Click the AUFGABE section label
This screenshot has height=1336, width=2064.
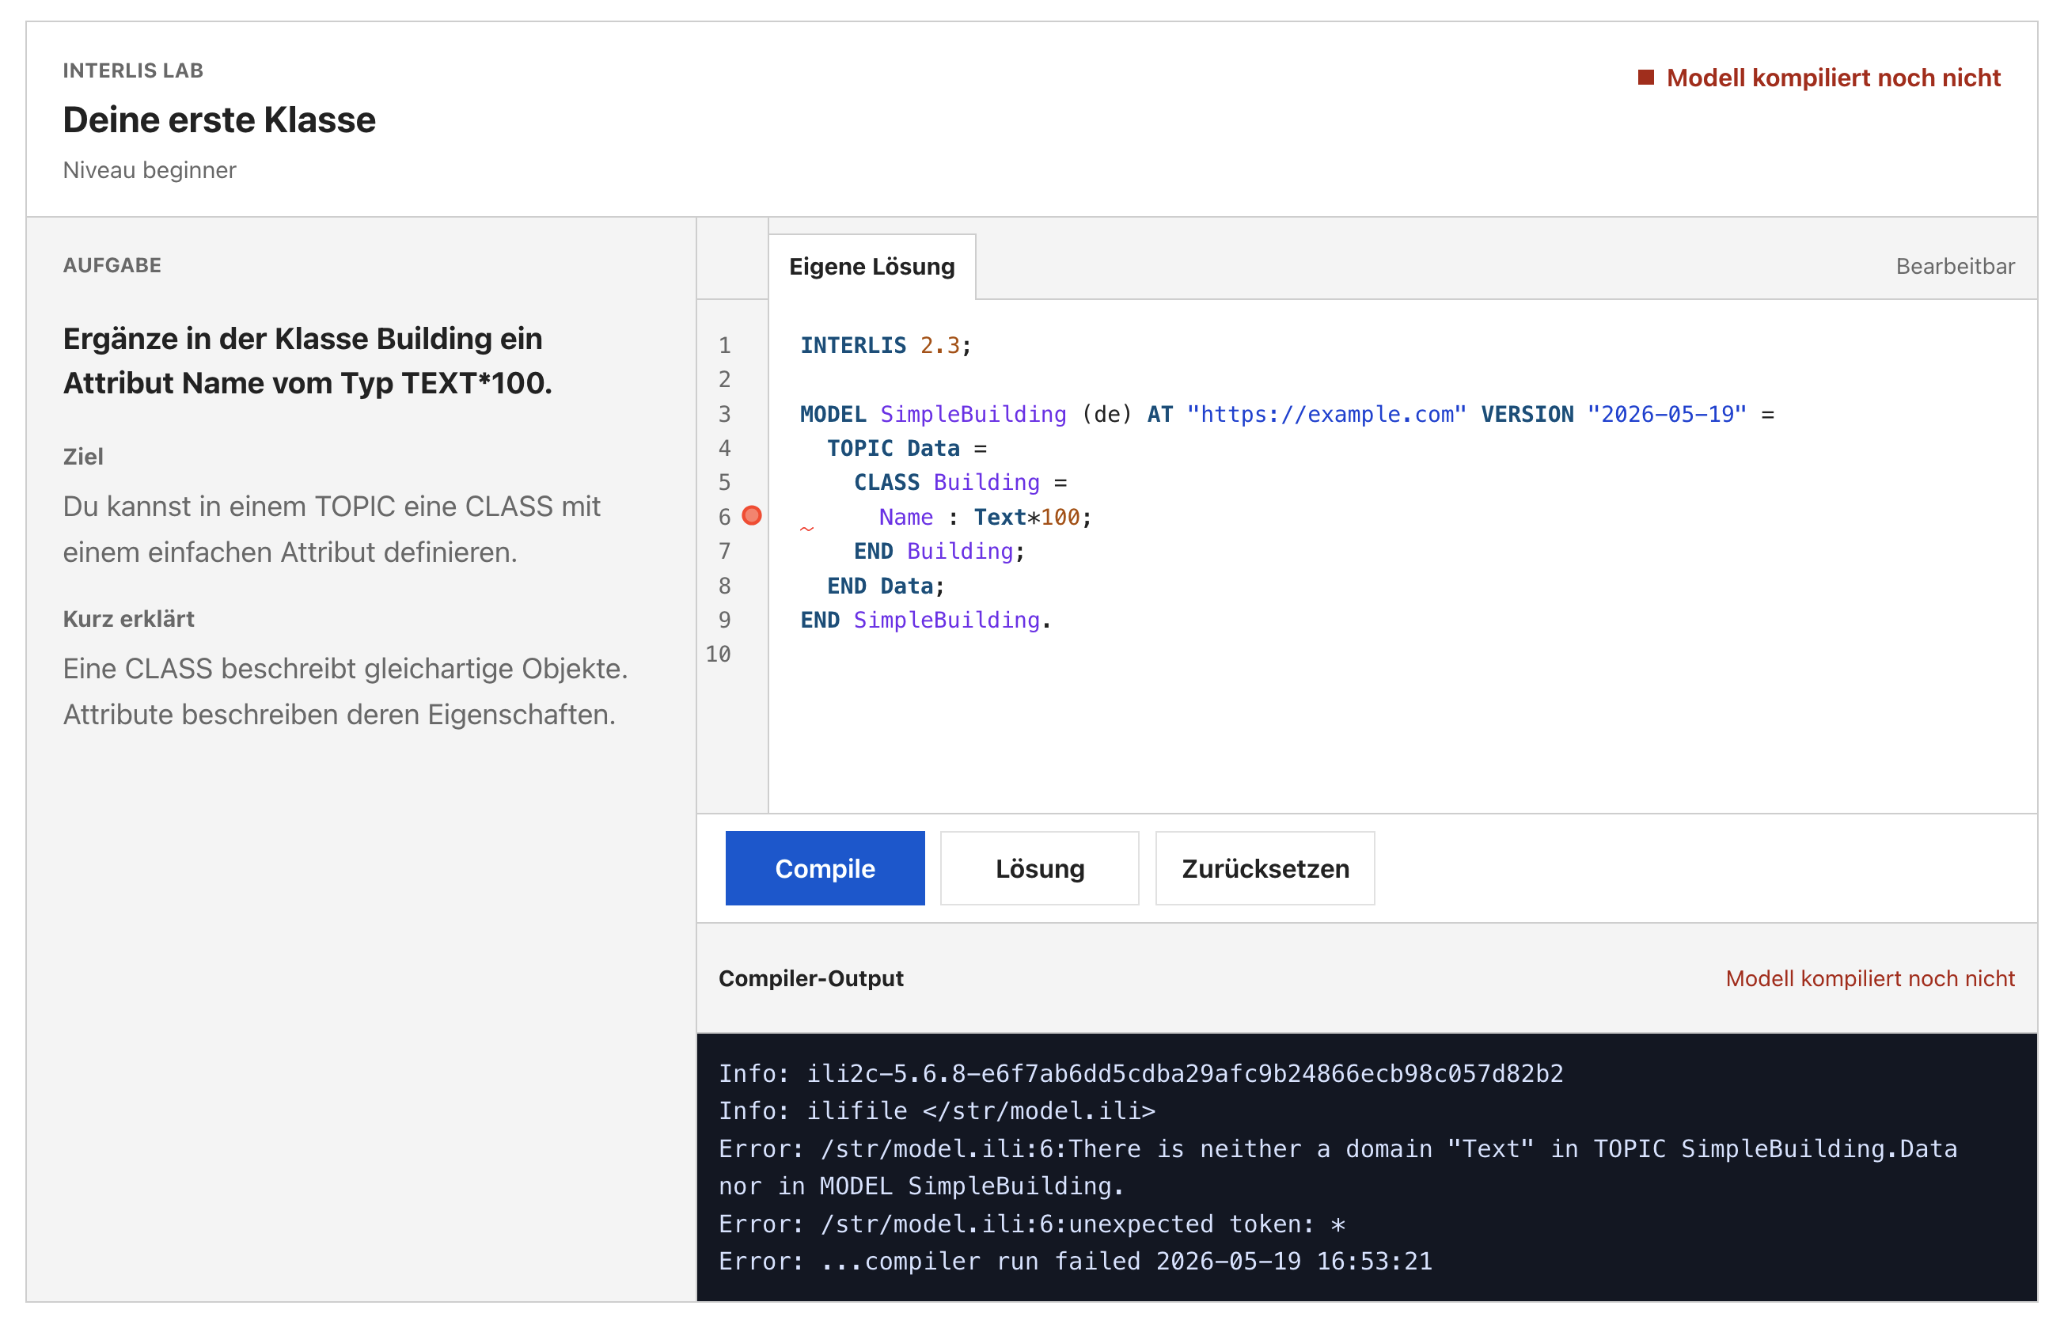click(x=112, y=265)
